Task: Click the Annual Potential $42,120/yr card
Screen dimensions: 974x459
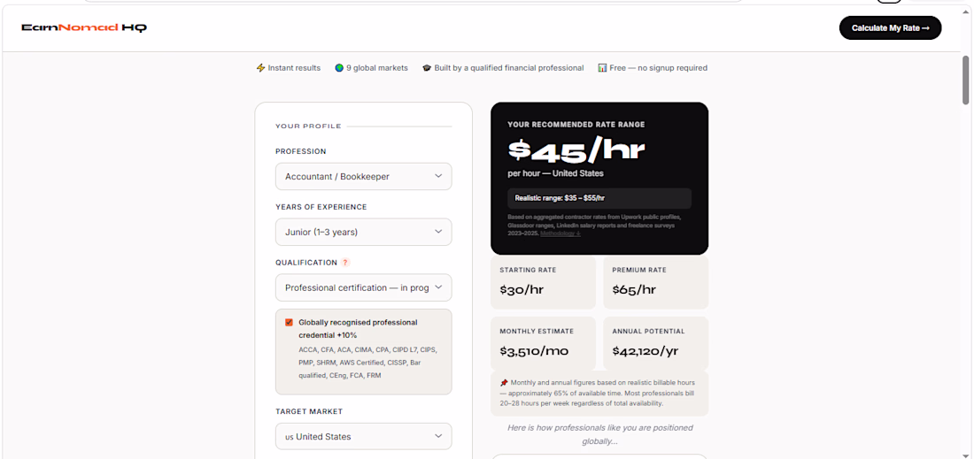Action: tap(655, 344)
